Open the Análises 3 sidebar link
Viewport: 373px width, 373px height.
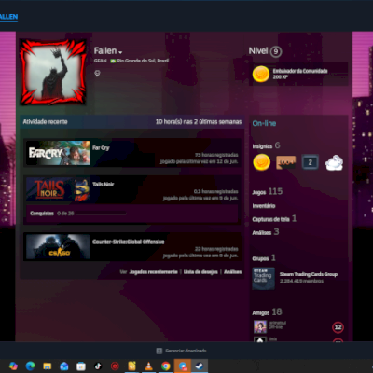point(266,232)
